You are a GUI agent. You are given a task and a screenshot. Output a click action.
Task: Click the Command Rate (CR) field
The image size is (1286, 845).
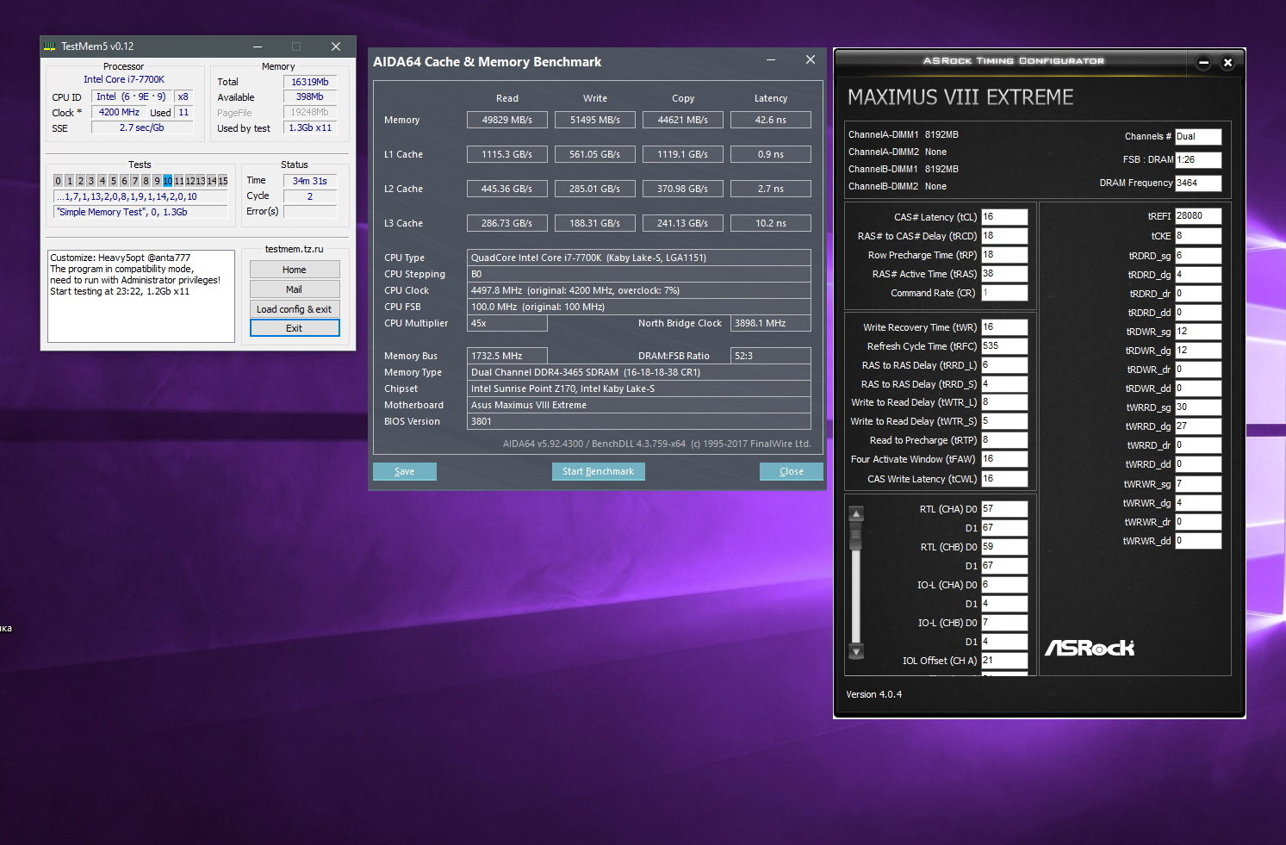pos(1004,293)
